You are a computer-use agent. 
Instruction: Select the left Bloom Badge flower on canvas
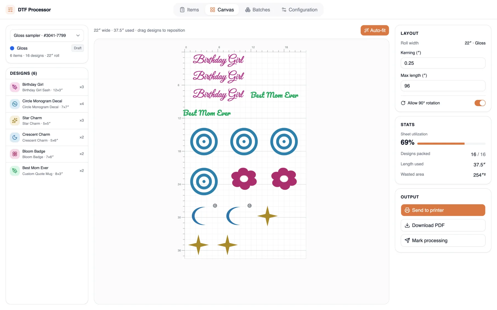click(x=244, y=179)
